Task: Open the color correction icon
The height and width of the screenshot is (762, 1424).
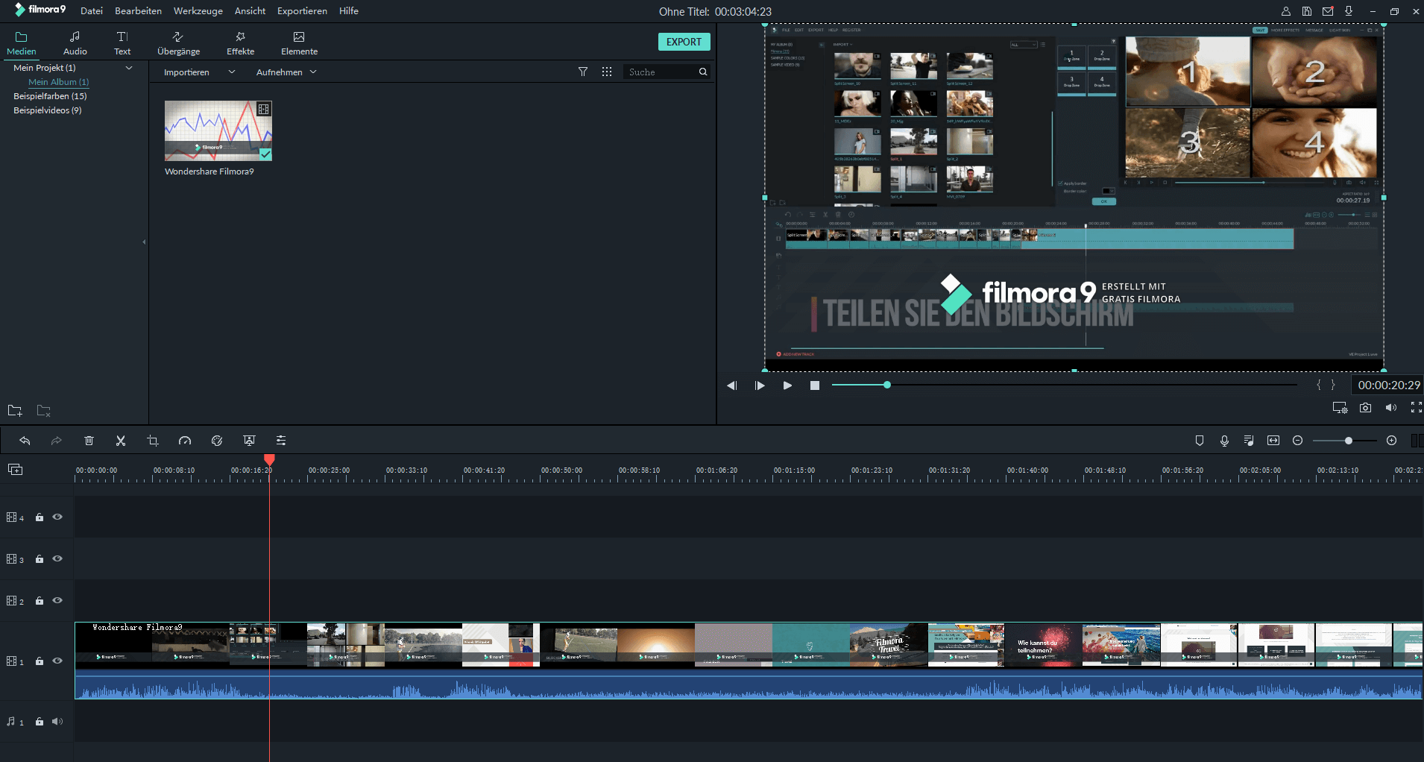Action: click(x=217, y=441)
